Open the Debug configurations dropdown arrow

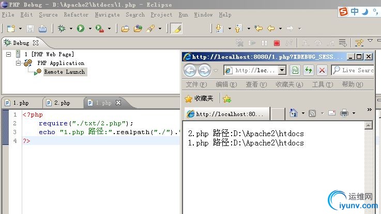(71, 28)
